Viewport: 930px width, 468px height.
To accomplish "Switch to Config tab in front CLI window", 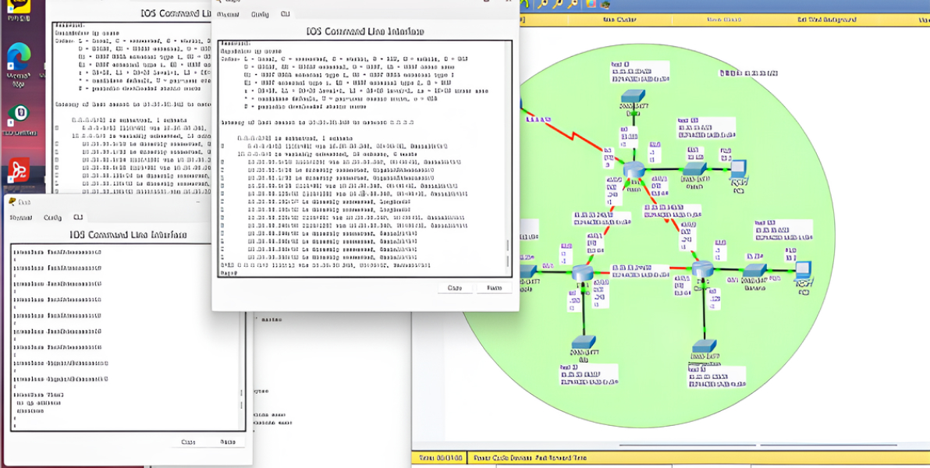I will [259, 14].
